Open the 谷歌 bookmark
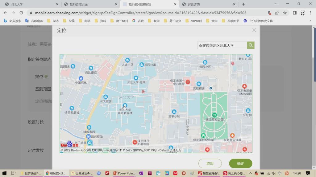This screenshot has width=316, height=177. pos(138,21)
